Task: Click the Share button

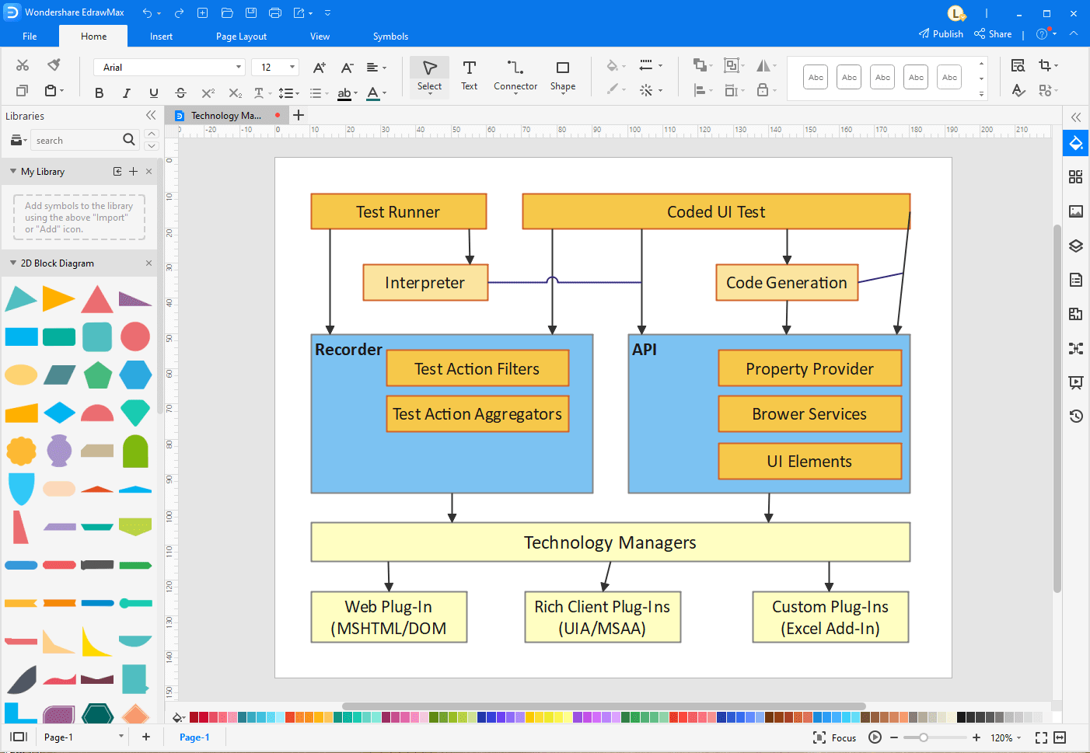Action: point(994,33)
